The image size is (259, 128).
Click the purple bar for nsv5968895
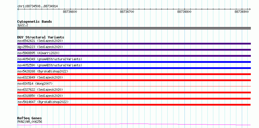point(134,56)
